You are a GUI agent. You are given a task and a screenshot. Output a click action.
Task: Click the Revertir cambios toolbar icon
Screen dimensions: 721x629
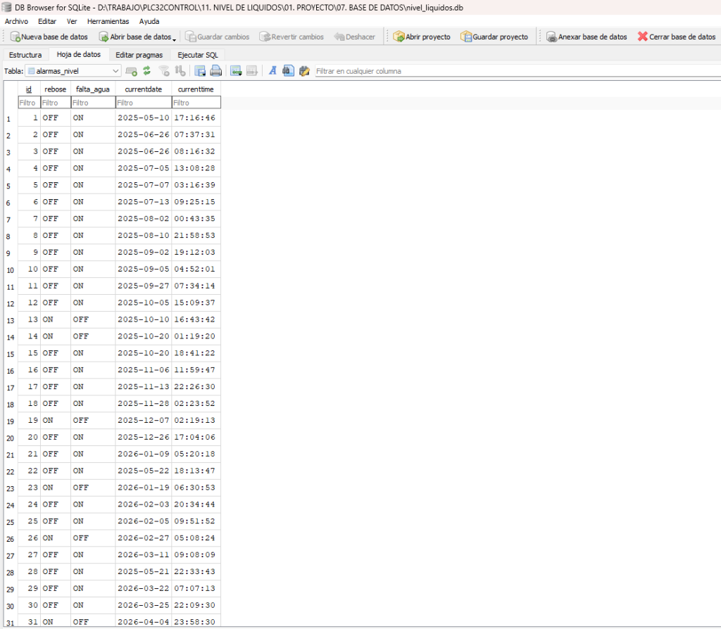[x=265, y=37]
